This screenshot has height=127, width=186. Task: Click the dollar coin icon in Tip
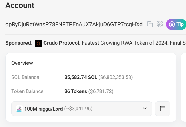pyautogui.click(x=172, y=24)
